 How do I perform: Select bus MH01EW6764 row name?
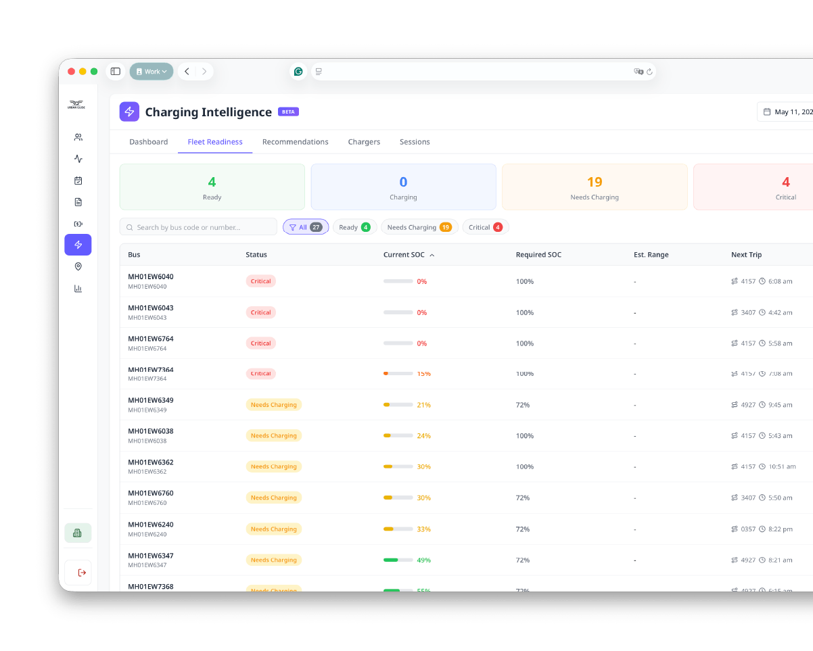(151, 339)
